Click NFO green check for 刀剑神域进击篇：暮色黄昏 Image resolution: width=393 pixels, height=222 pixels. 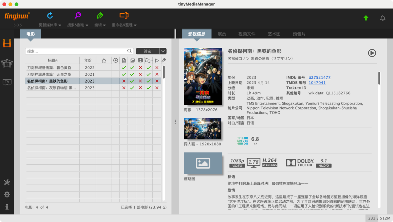tap(124, 68)
